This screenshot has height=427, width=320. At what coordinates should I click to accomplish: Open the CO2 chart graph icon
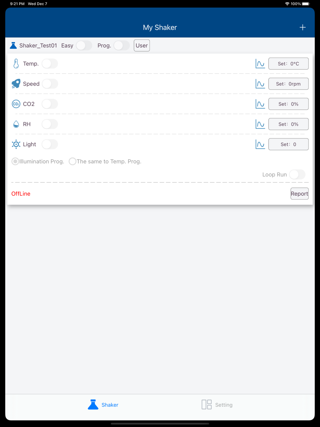click(x=260, y=104)
